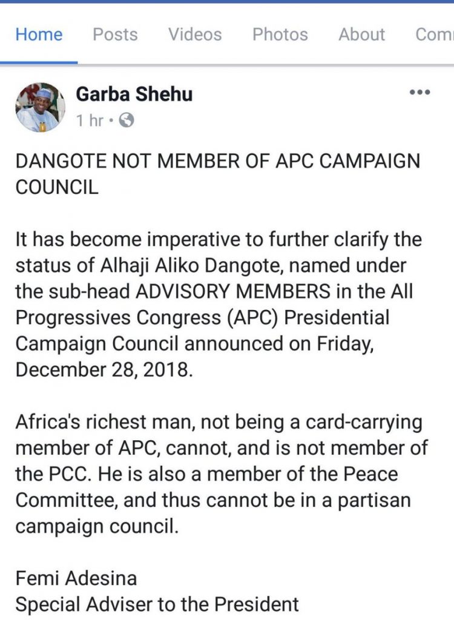
Task: Open the post's '1 hr' timestamp
Action: pyautogui.click(x=90, y=120)
